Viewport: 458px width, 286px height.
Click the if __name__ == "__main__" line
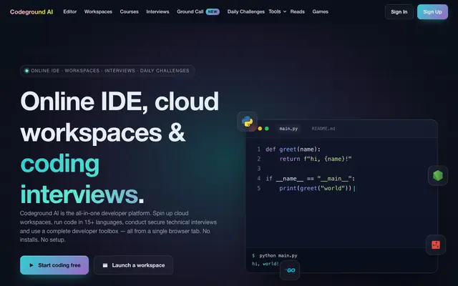[310, 179]
